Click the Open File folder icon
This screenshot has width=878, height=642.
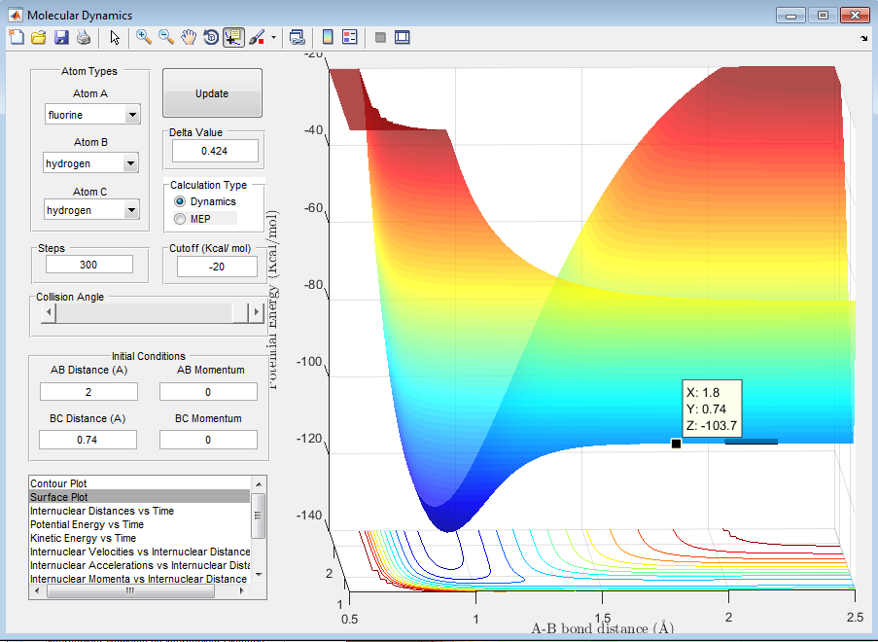(39, 37)
